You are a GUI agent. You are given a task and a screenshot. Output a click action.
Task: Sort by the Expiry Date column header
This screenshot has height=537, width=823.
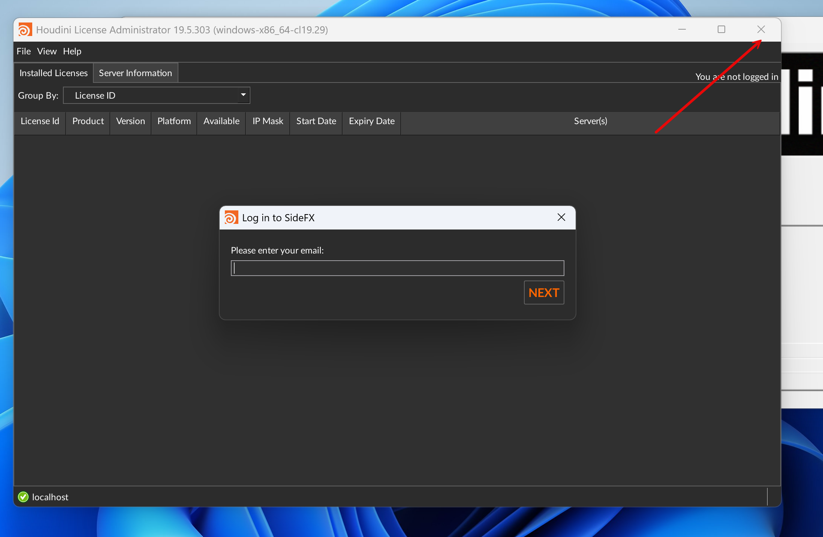tap(371, 121)
